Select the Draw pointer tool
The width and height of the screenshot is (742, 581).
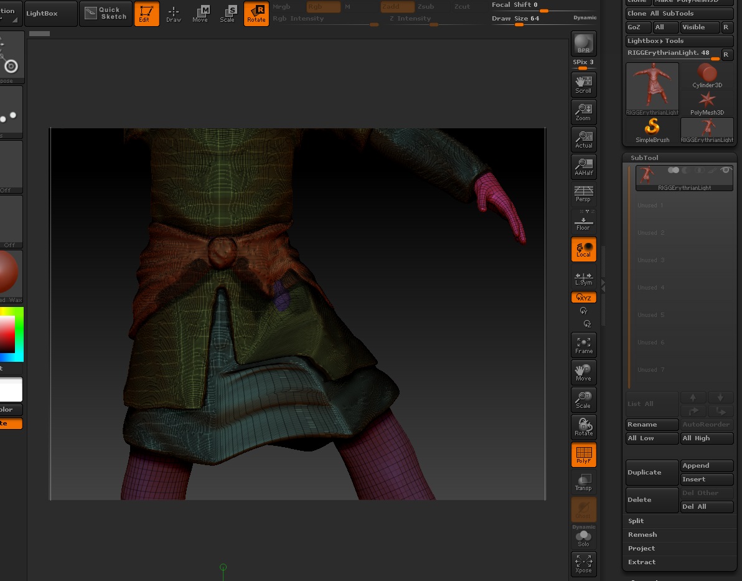pos(174,13)
